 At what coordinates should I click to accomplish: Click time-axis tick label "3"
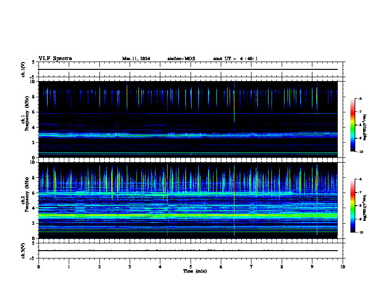[130, 267]
